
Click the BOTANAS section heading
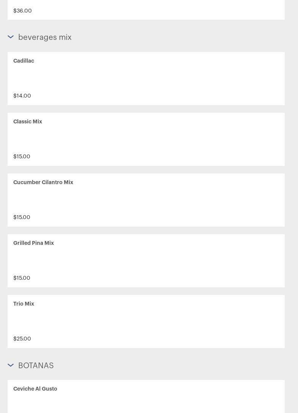point(36,365)
